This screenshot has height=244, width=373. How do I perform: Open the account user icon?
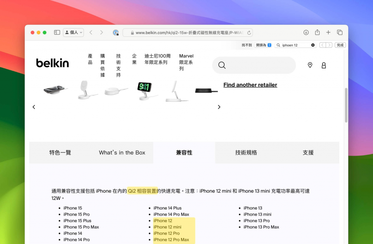(323, 66)
